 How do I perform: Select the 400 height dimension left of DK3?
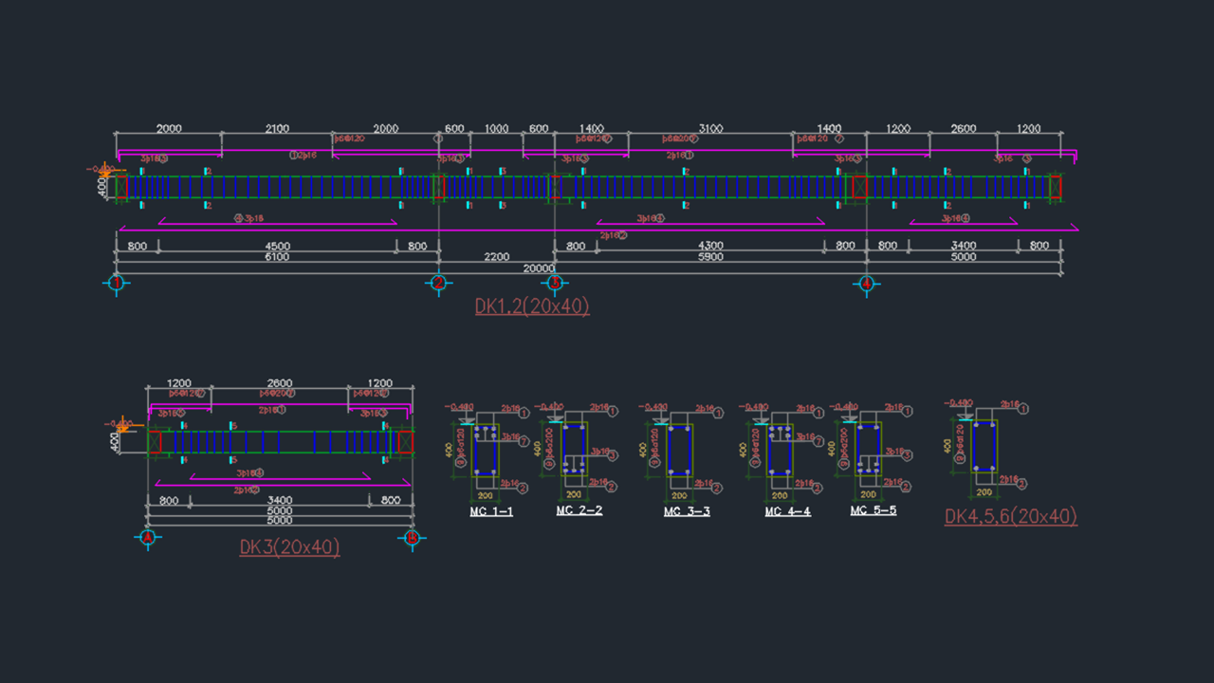point(116,442)
